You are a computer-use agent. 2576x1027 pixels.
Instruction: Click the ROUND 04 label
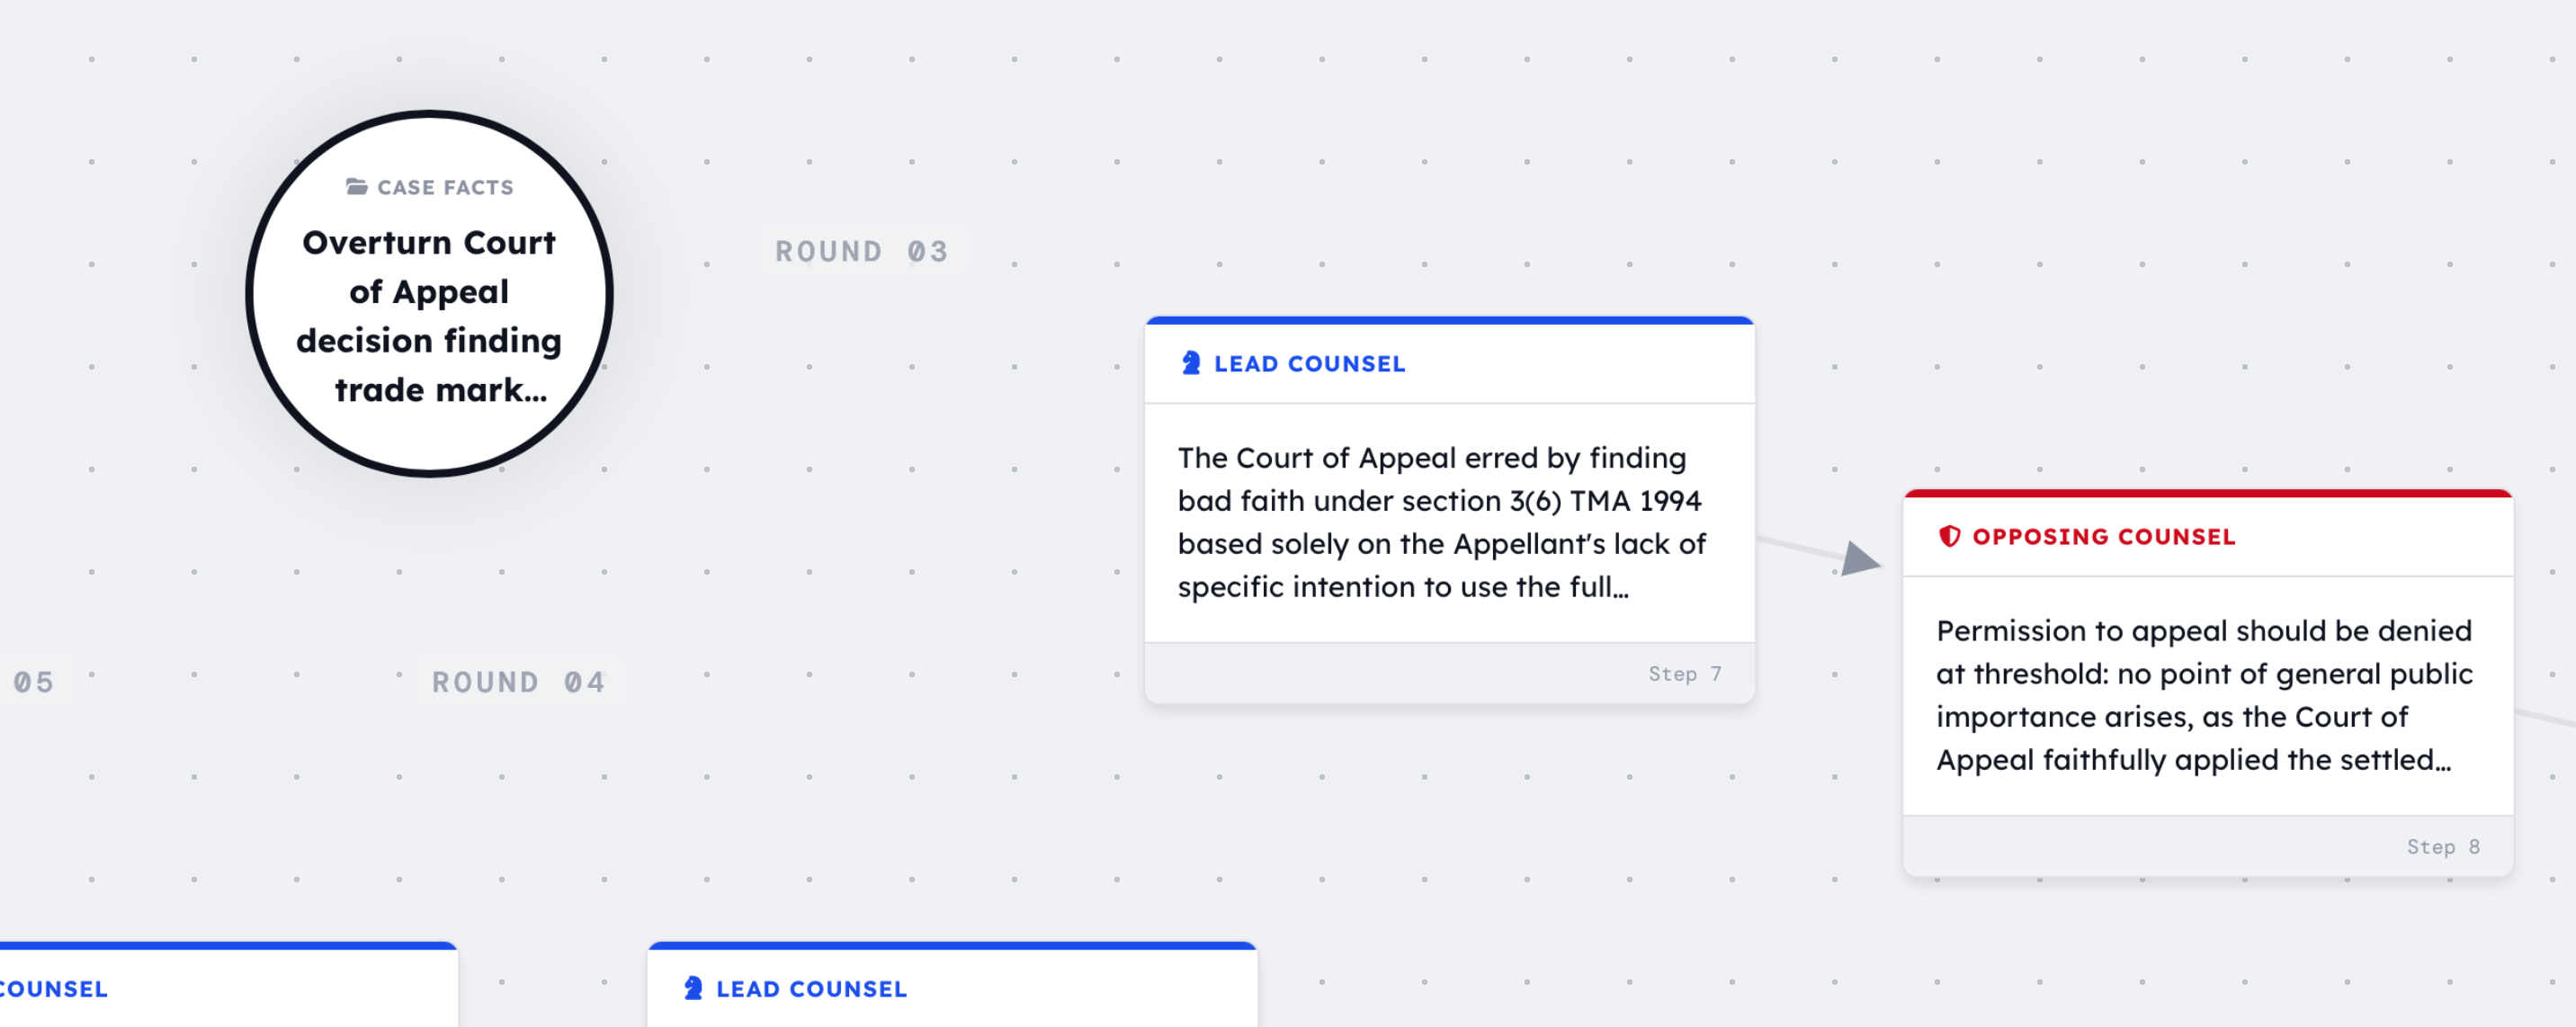[x=518, y=683]
